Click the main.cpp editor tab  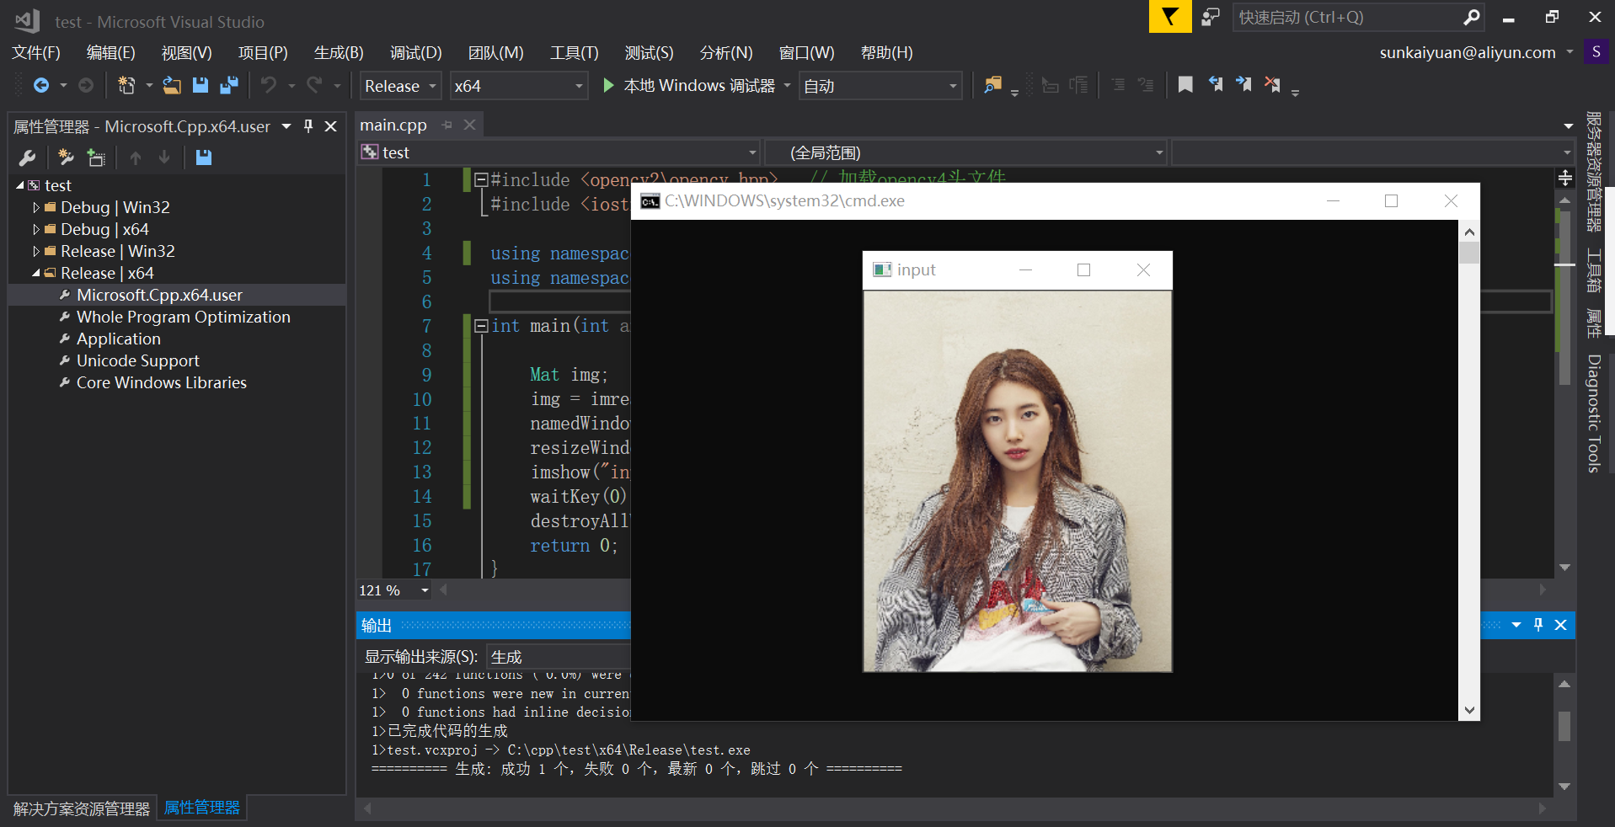pos(393,125)
